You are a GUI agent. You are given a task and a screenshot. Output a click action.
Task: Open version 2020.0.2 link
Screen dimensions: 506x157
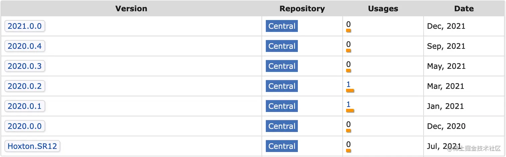25,86
